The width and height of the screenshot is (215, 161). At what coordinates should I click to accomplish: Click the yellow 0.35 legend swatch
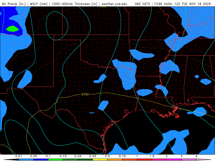100,160
